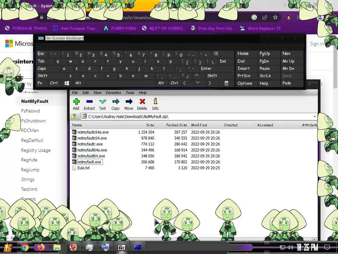Click the Move toolbar icon
338x254 pixels.
(x=129, y=104)
